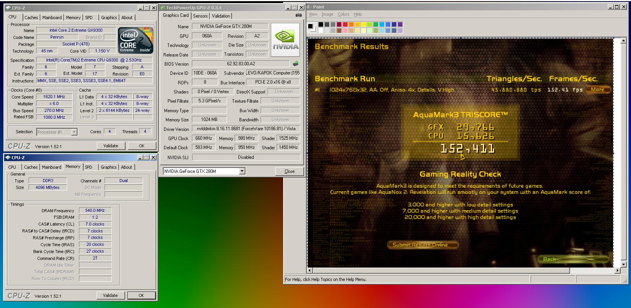
Task: Click the NVIDIA logo in GPU-Z
Action: pos(285,40)
